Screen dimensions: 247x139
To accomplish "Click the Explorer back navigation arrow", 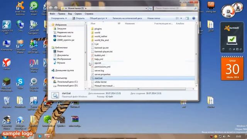I will tap(51, 8).
